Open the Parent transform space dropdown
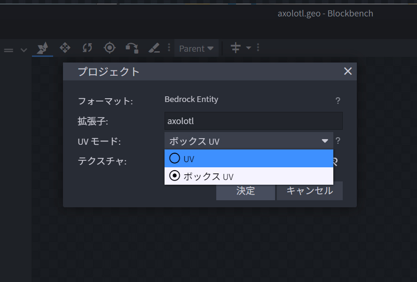Image resolution: width=417 pixels, height=282 pixels. click(196, 48)
